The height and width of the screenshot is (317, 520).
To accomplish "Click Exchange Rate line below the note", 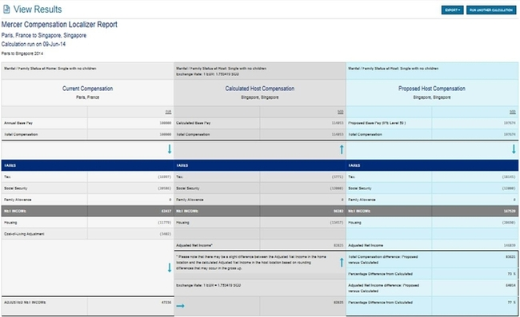I will (208, 285).
